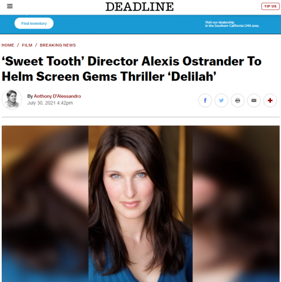
Task: Click the woman's portrait photo
Action: pyautogui.click(x=140, y=204)
